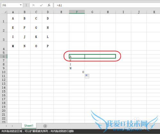Click cell F9 showing M

77,68
